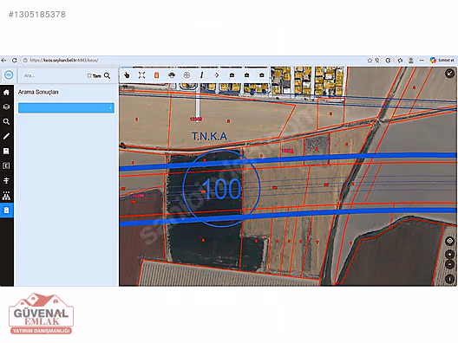Click the third briefcase toolbar icon
458x343 pixels.
[x=262, y=75]
